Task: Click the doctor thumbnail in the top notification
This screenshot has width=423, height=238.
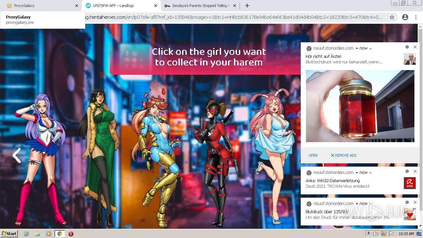Action: click(410, 59)
